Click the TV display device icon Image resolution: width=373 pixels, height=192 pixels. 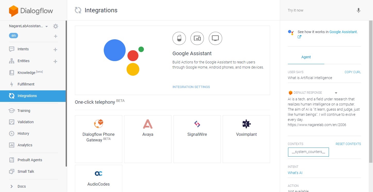pyautogui.click(x=215, y=39)
